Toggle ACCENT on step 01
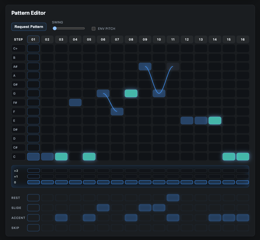Viewport: 260px width, 240px height. (33, 218)
